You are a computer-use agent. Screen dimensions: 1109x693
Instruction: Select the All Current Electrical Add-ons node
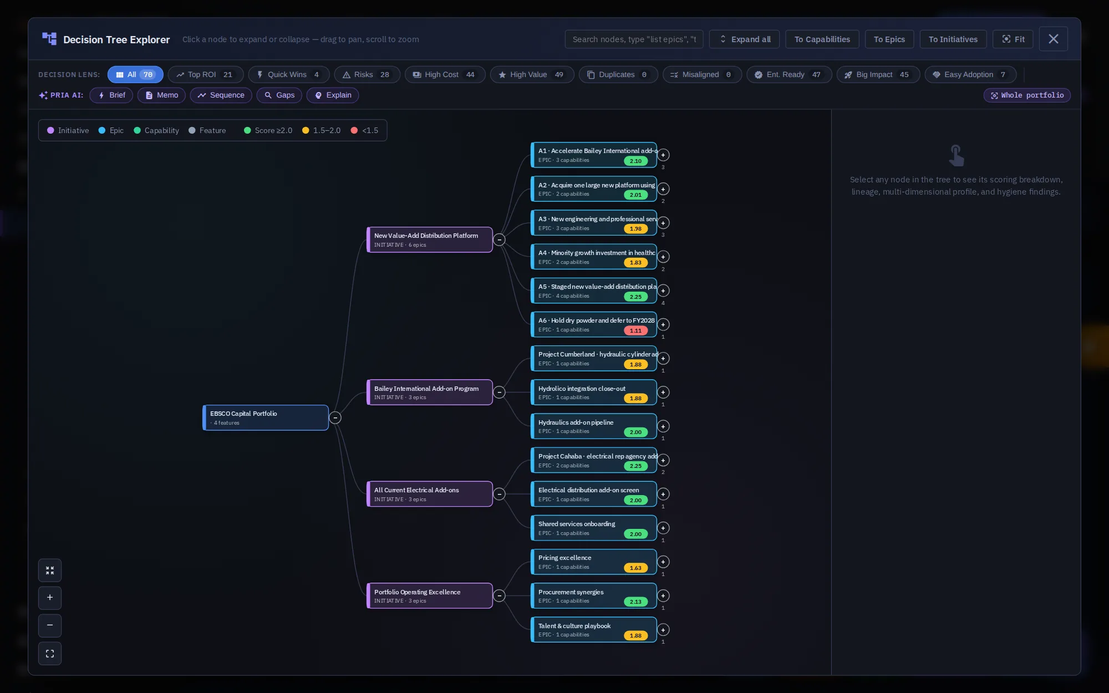(430, 495)
